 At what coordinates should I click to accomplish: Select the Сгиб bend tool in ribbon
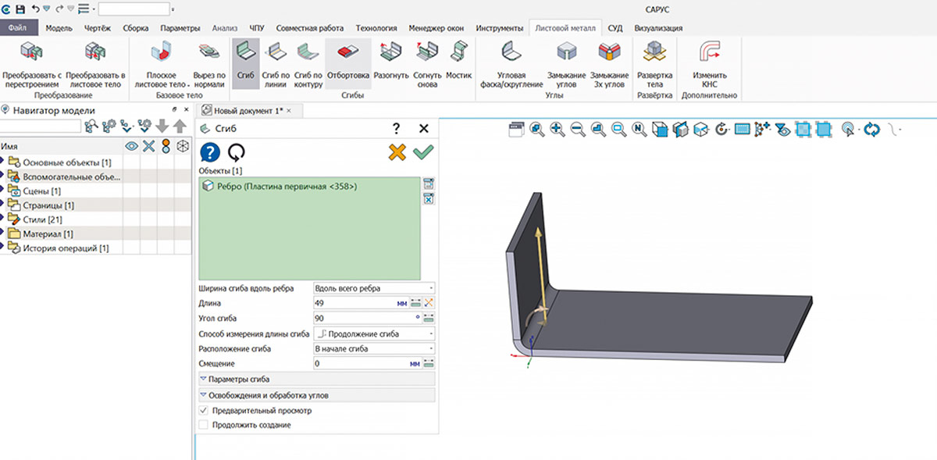246,64
